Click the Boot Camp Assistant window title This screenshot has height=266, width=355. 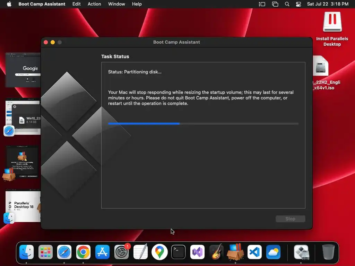(x=176, y=42)
